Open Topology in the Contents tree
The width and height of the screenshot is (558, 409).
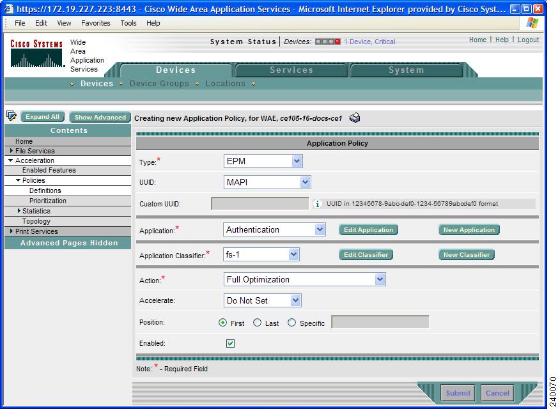click(x=36, y=221)
